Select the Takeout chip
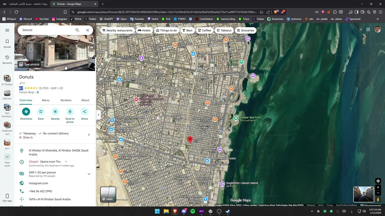The width and height of the screenshot is (385, 216). click(x=224, y=30)
